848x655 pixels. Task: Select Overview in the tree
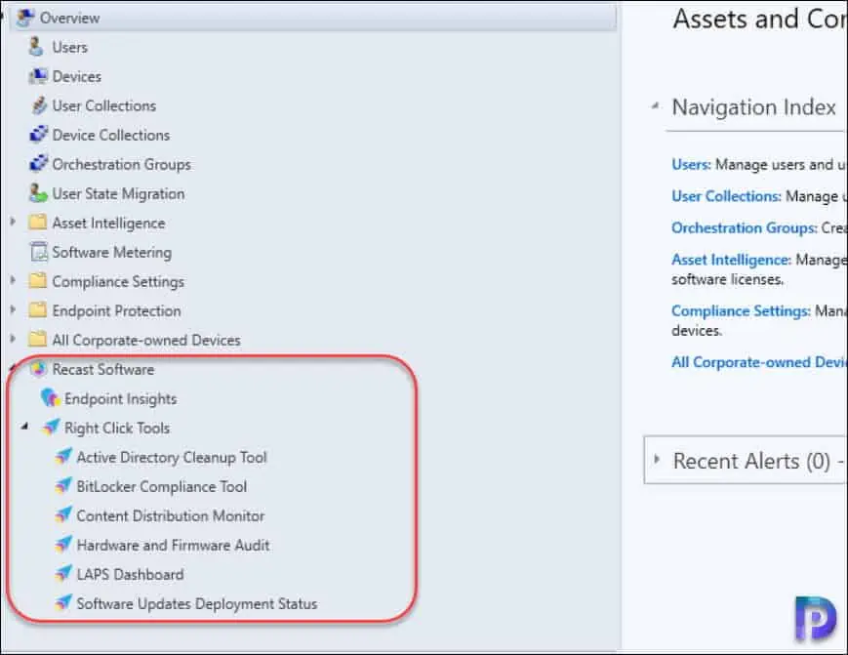click(69, 18)
